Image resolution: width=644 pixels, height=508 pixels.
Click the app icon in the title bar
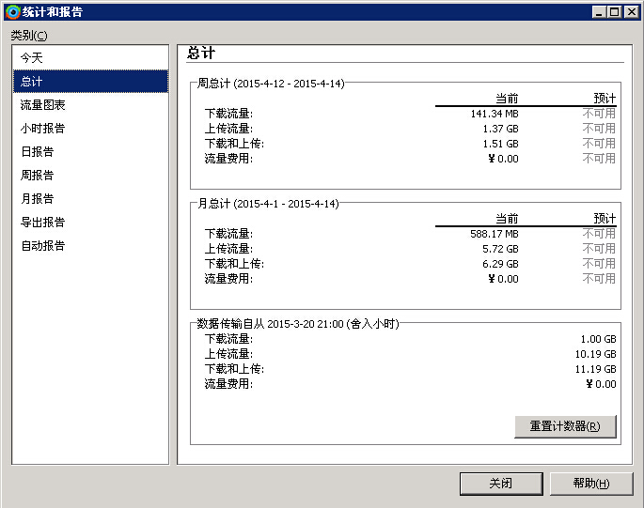[x=12, y=11]
